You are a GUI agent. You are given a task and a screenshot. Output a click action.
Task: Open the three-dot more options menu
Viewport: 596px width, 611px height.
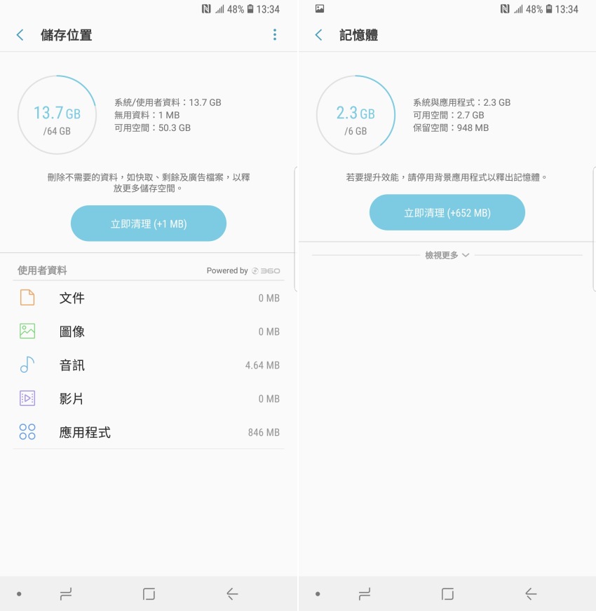coord(275,34)
